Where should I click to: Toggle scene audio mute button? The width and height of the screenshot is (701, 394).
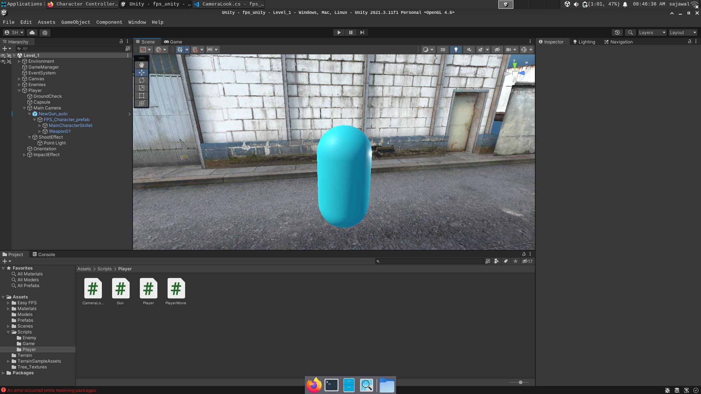(469, 50)
